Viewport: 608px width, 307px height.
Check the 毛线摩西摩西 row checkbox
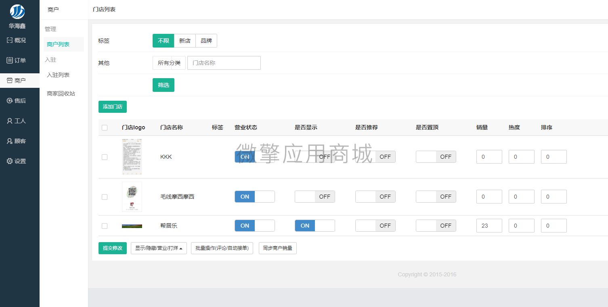(x=105, y=197)
